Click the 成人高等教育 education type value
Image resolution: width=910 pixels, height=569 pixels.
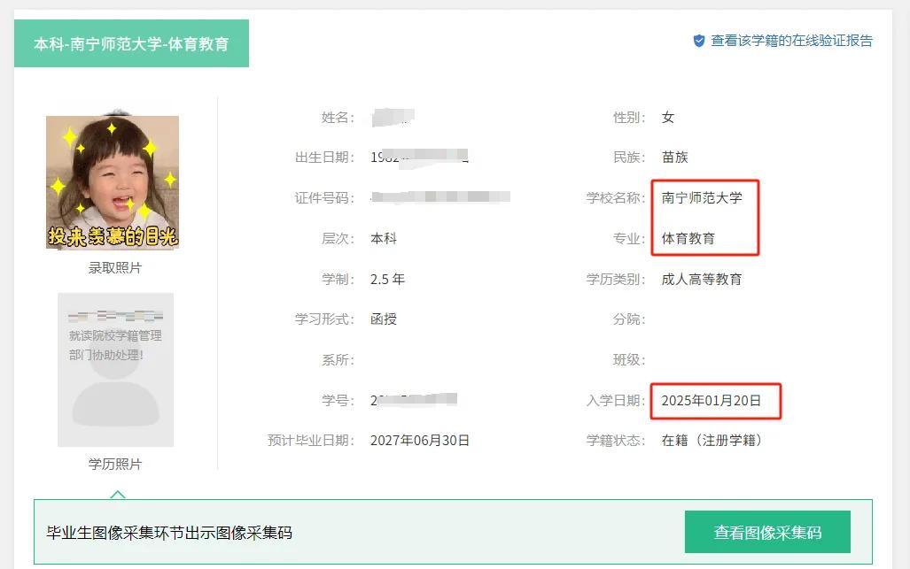(x=702, y=280)
